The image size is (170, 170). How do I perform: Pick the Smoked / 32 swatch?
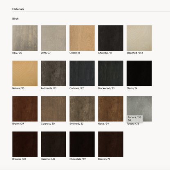tap(82, 109)
